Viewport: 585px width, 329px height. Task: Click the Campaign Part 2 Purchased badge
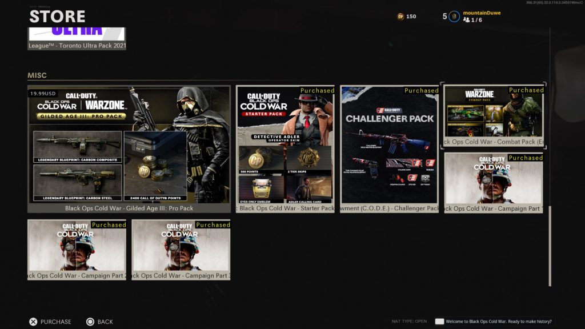point(109,224)
